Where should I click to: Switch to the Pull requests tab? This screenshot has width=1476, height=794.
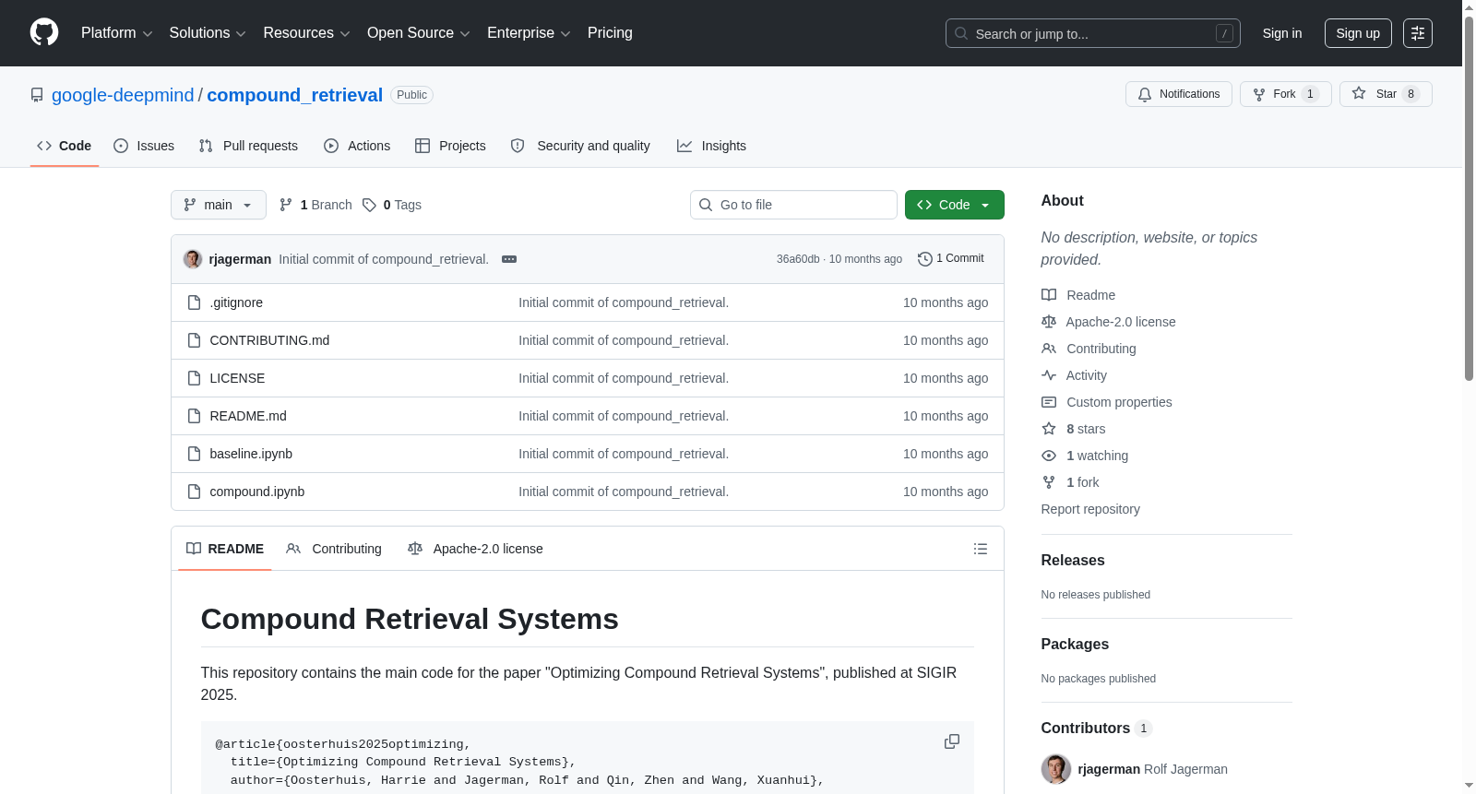coord(248,146)
